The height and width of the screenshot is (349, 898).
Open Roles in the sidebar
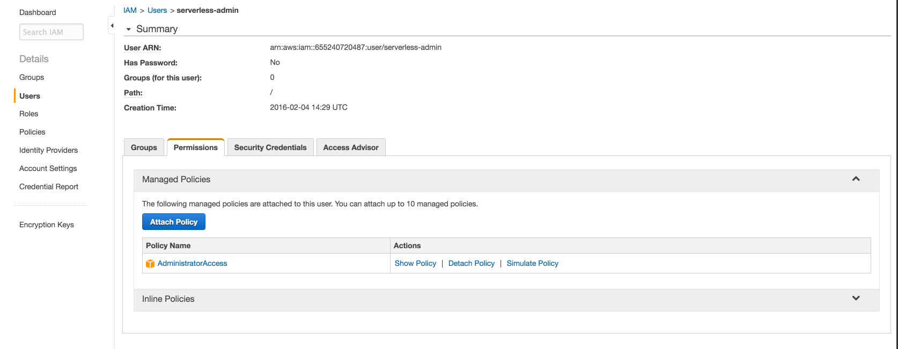[x=29, y=114]
